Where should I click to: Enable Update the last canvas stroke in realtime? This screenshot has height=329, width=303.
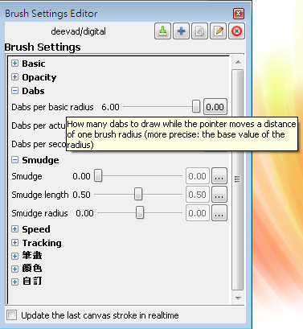(x=12, y=315)
